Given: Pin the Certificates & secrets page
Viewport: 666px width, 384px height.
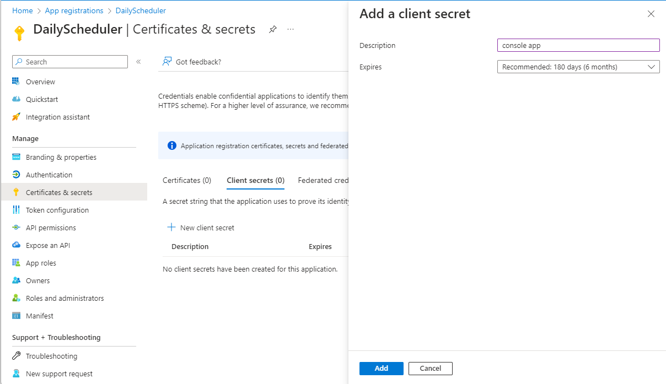Looking at the screenshot, I should (x=272, y=29).
